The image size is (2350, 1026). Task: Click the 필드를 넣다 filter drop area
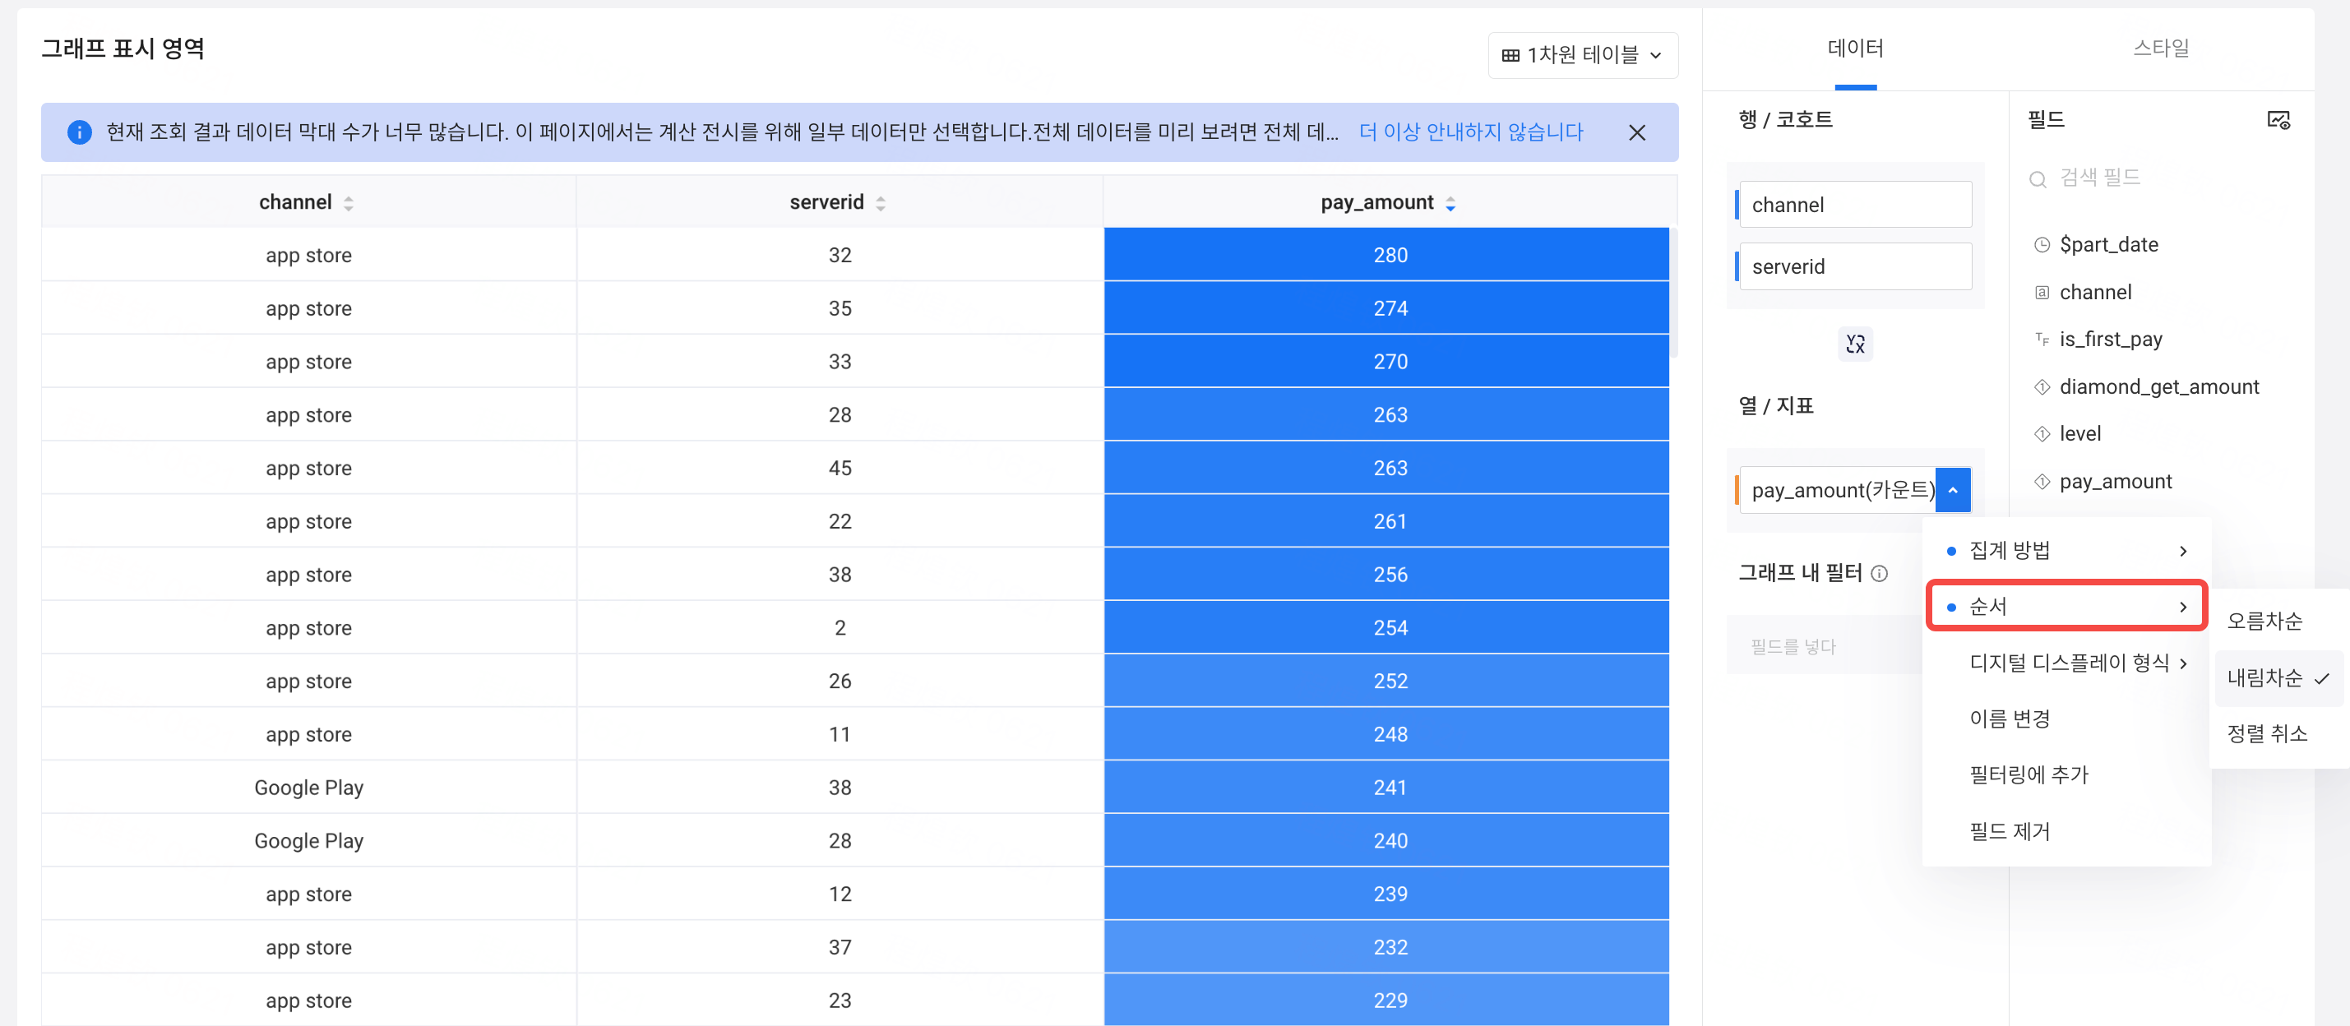click(1824, 647)
